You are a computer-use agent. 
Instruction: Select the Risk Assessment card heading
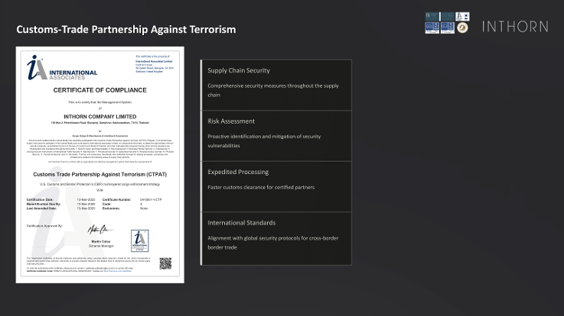231,121
